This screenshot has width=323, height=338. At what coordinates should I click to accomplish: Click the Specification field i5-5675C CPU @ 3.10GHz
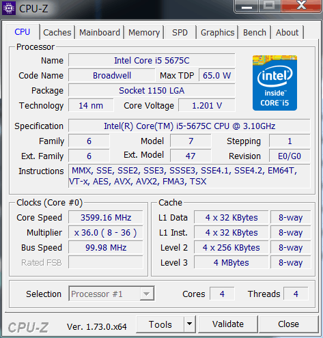coord(189,126)
